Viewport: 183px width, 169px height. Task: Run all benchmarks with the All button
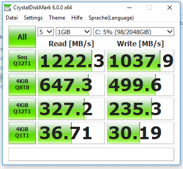coord(22,37)
